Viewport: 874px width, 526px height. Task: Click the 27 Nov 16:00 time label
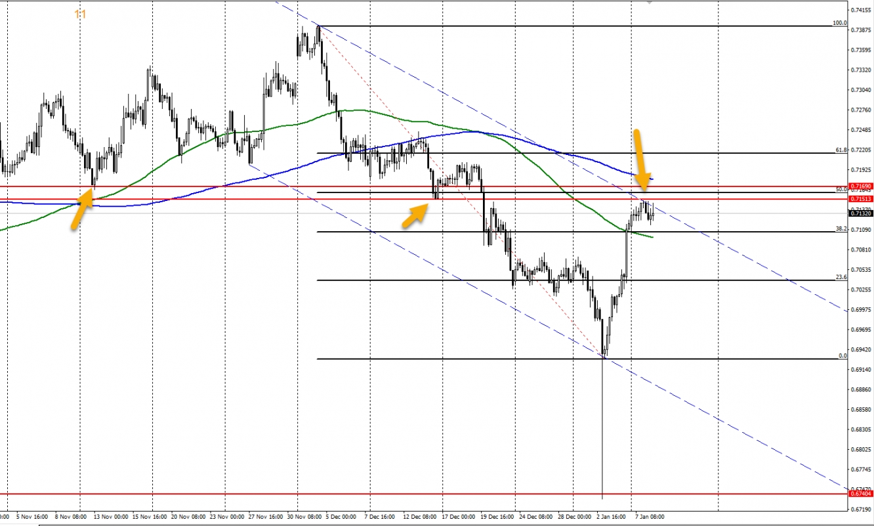pyautogui.click(x=266, y=517)
